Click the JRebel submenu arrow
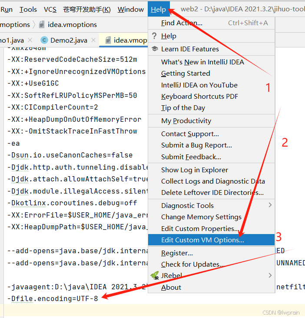 (x=270, y=275)
